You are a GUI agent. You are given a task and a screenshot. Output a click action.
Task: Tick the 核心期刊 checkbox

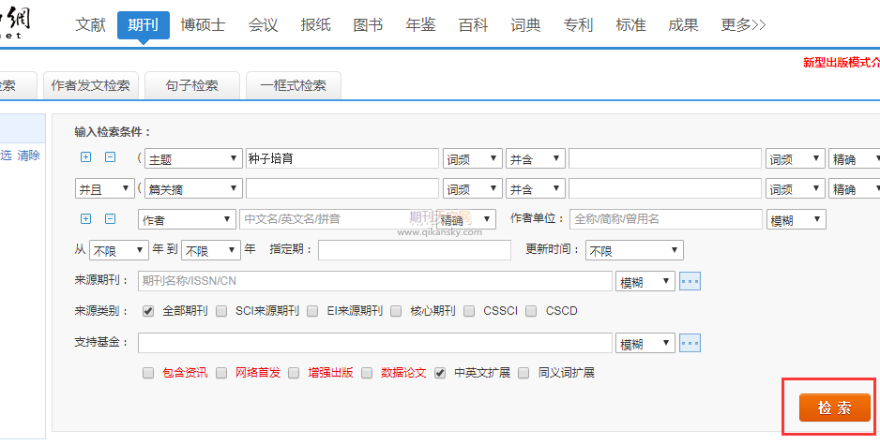click(x=396, y=311)
